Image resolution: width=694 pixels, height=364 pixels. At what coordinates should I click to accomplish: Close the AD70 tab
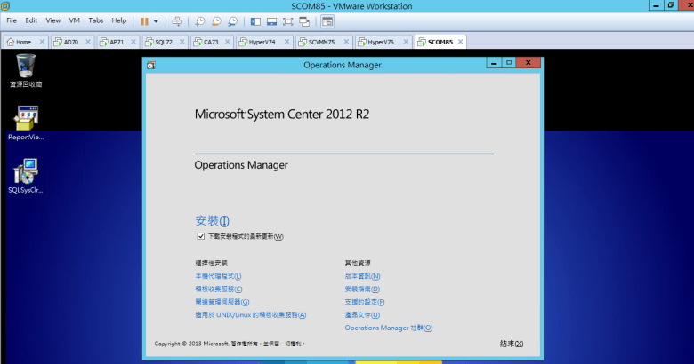click(x=88, y=42)
